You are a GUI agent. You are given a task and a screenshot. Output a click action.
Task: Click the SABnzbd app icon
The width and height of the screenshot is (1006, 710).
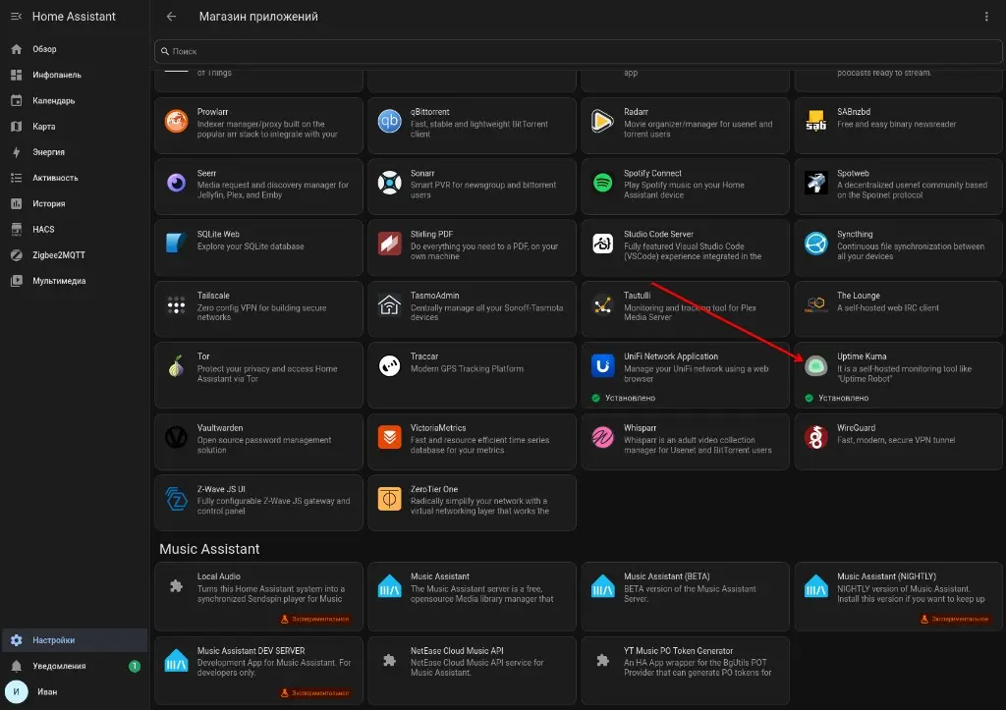[x=816, y=121]
